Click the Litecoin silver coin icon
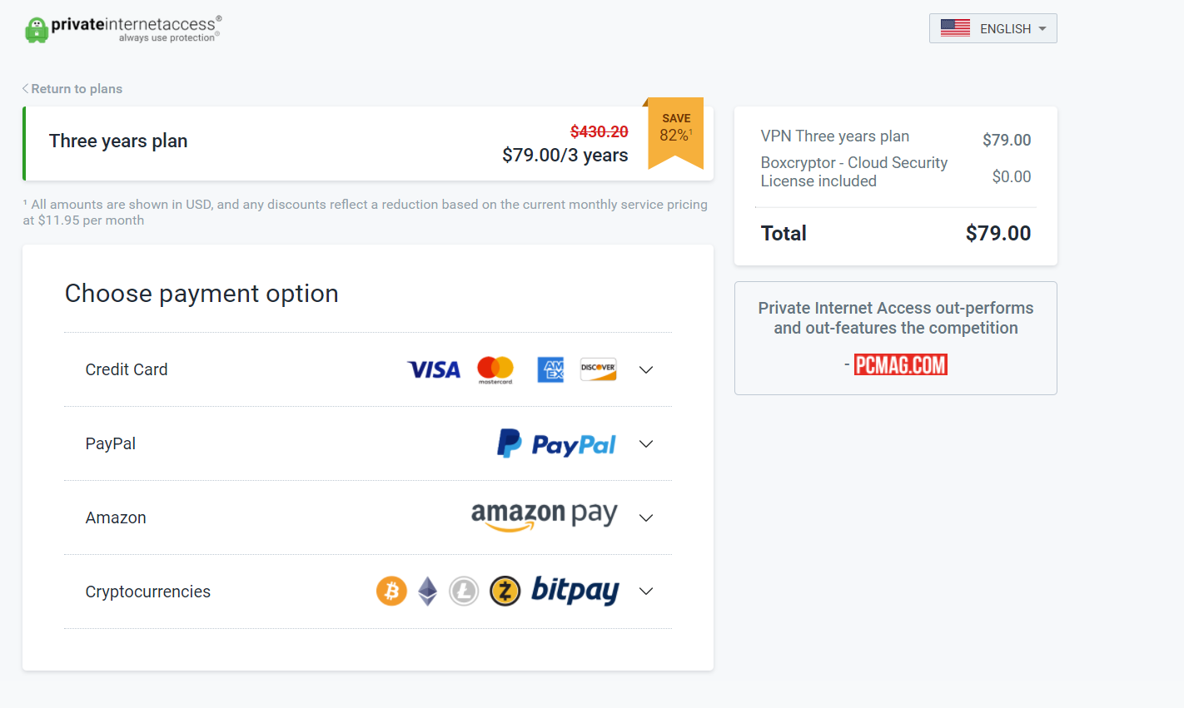1184x708 pixels. (x=464, y=592)
